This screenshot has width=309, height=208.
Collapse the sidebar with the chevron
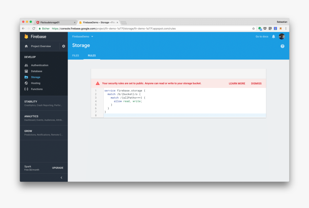click(x=61, y=177)
